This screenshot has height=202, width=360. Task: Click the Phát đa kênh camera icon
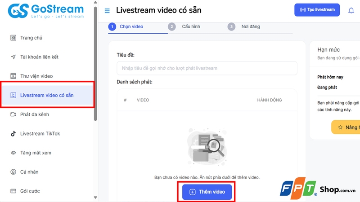point(13,114)
